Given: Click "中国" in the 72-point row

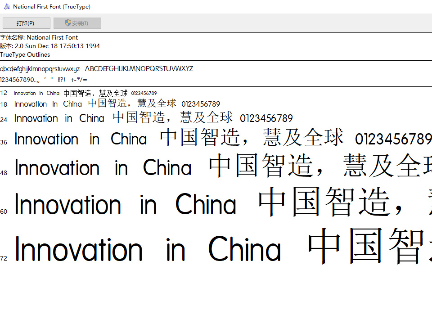Looking at the screenshot, I should 346,246.
